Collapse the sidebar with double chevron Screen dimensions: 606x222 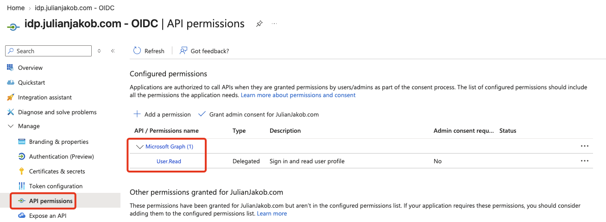pyautogui.click(x=113, y=51)
